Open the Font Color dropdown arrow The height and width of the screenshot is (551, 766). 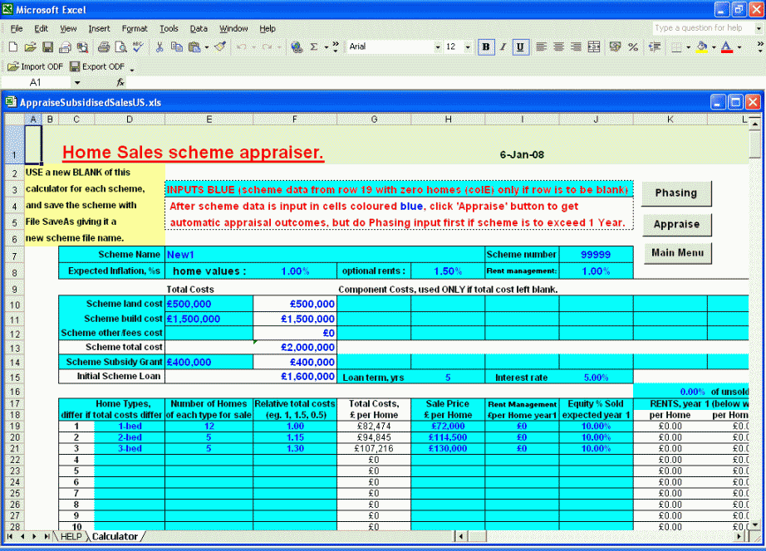[739, 47]
